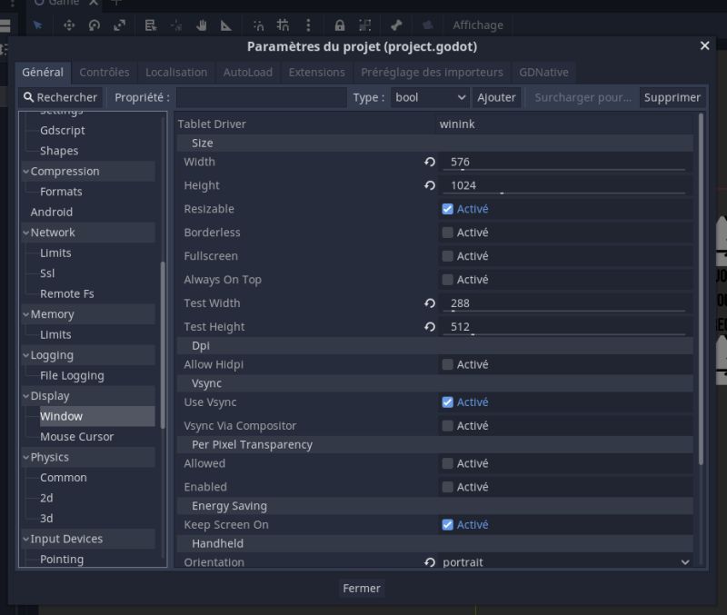The height and width of the screenshot is (615, 727).
Task: Click the Fermer button
Action: 361,589
